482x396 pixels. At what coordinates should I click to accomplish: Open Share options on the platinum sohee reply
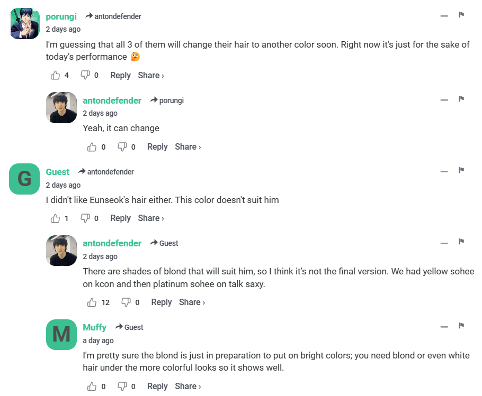coord(192,302)
